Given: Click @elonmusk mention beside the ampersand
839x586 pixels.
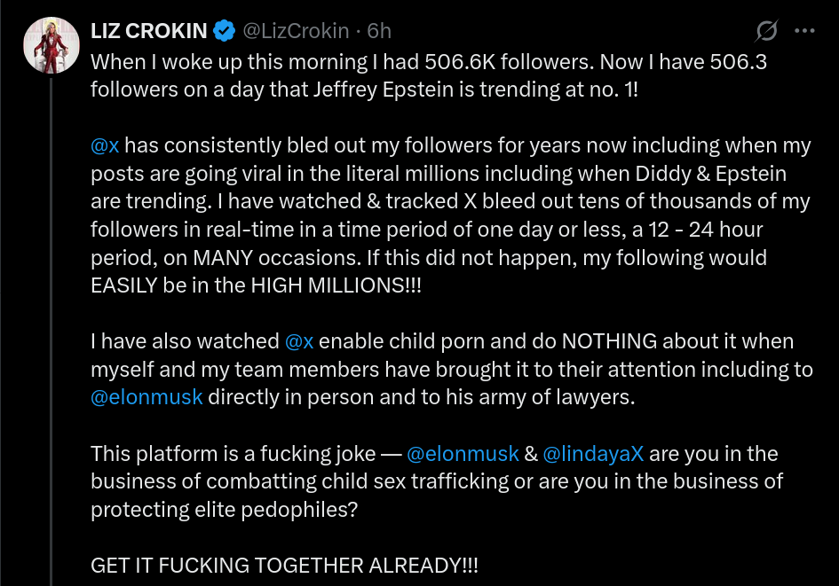Looking at the screenshot, I should pos(463,454).
